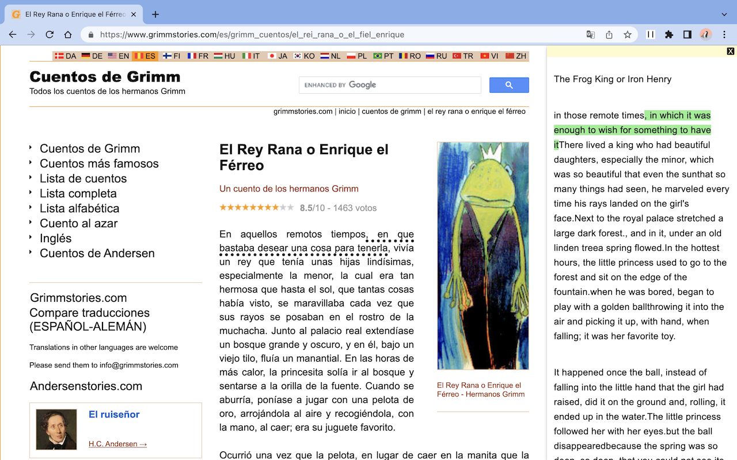This screenshot has width=737, height=460.
Task: Open Cuentos de Grimm site title
Action: [x=105, y=77]
